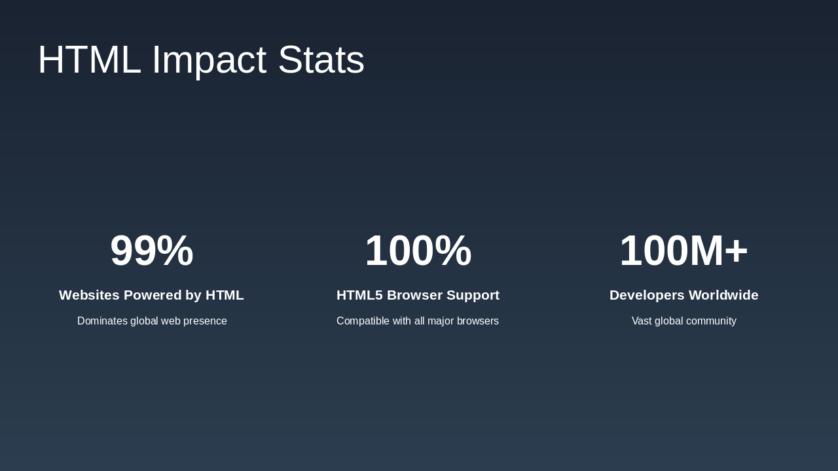Screen dimensions: 838x471
Task: Click the word Websites in the first heading
Action: click(89, 295)
